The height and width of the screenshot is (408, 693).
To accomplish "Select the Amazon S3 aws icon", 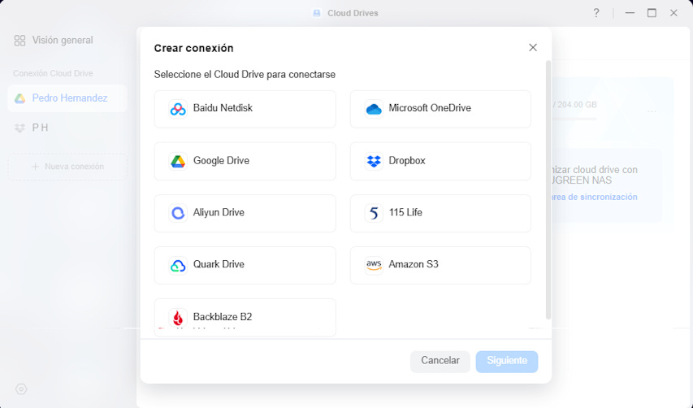I will click(374, 265).
